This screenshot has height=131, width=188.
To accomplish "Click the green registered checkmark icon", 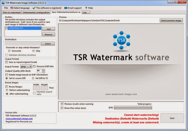I will [34, 8].
